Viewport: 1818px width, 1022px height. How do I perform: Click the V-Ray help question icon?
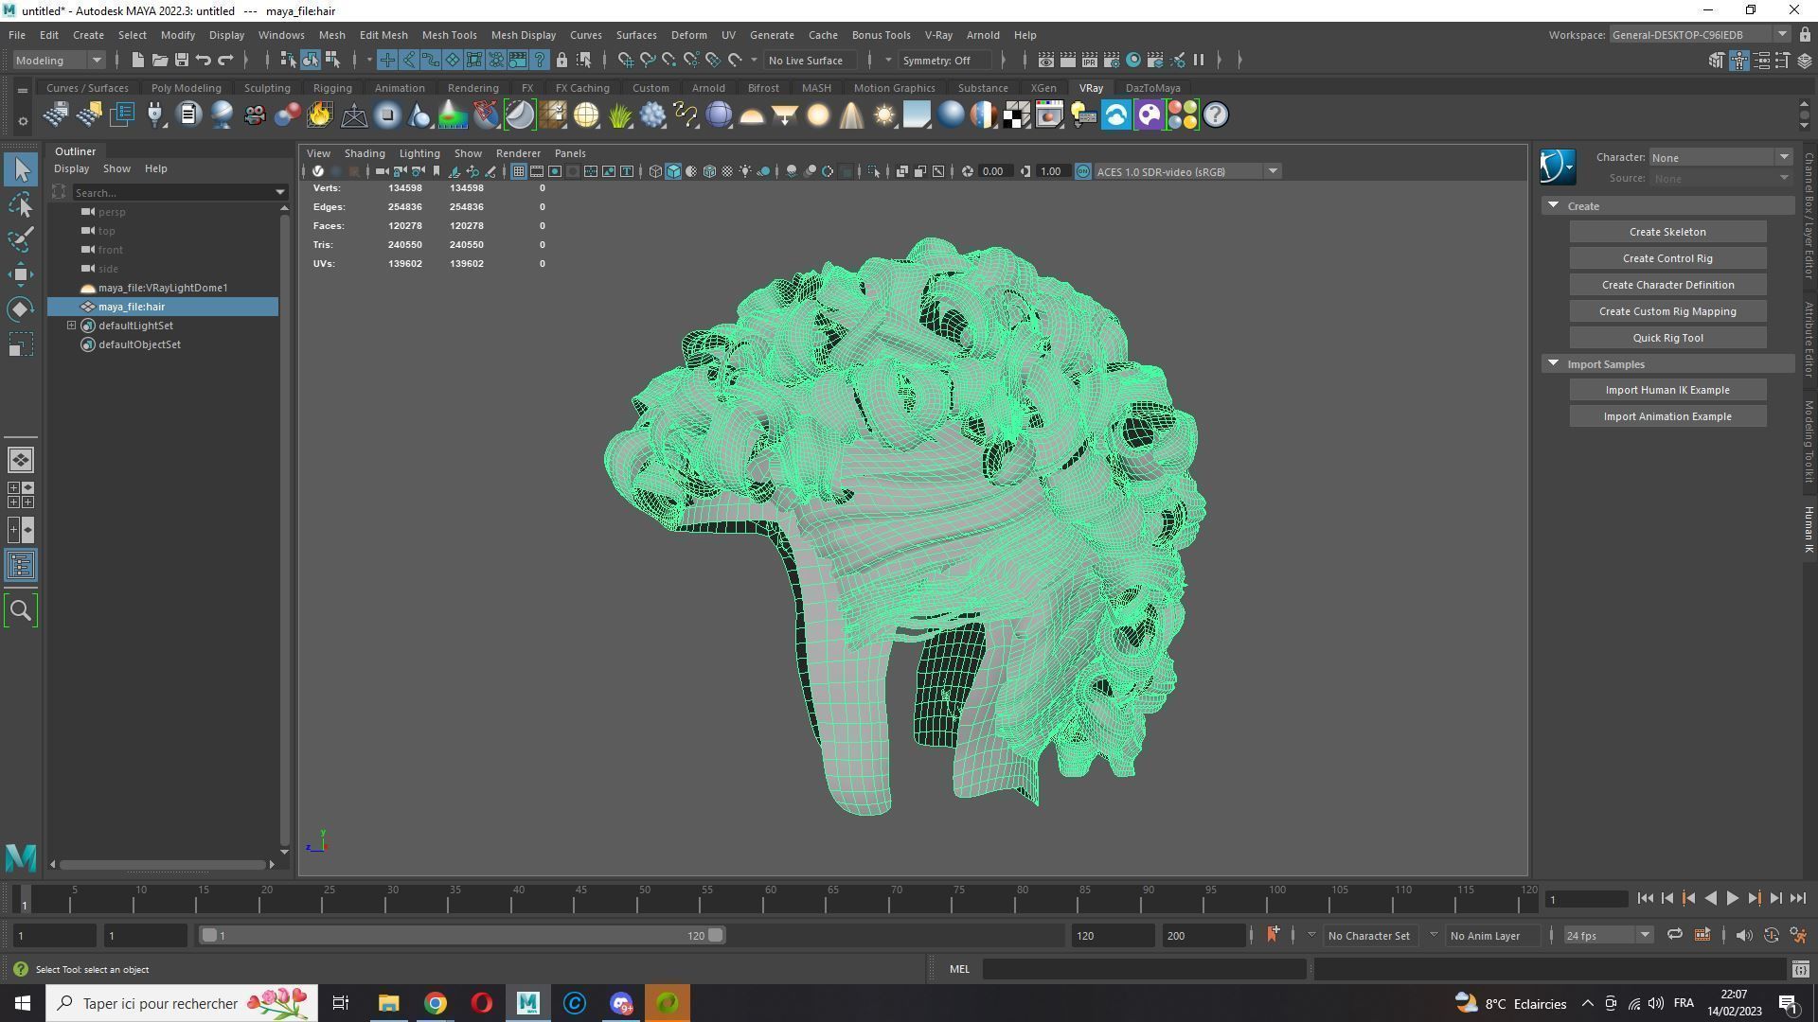coord(1216,115)
